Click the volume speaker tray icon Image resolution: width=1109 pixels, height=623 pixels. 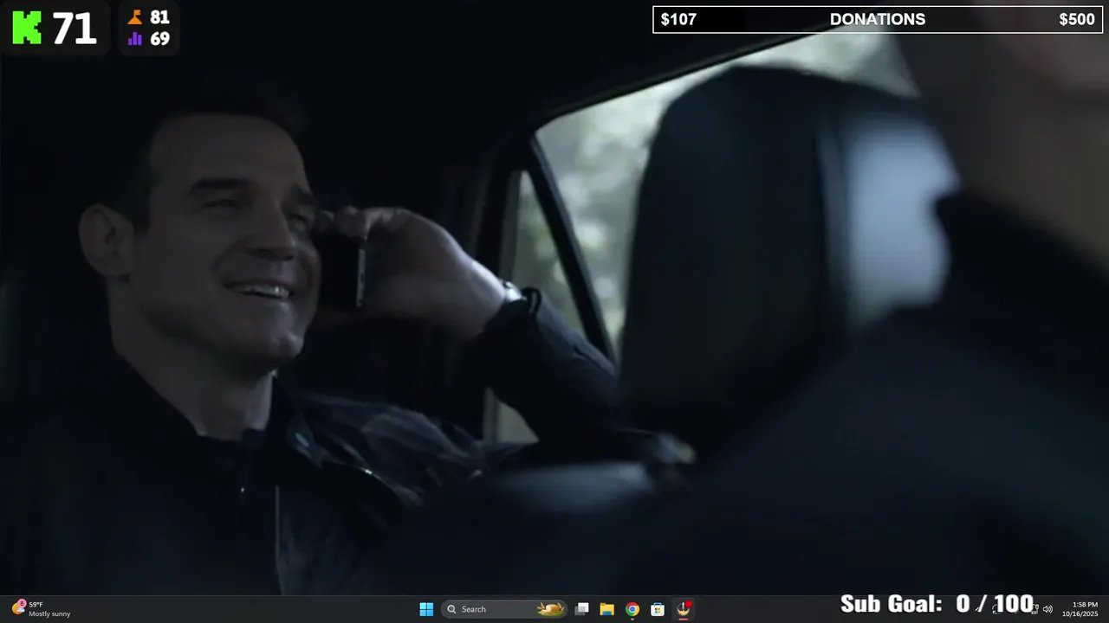coord(1047,609)
